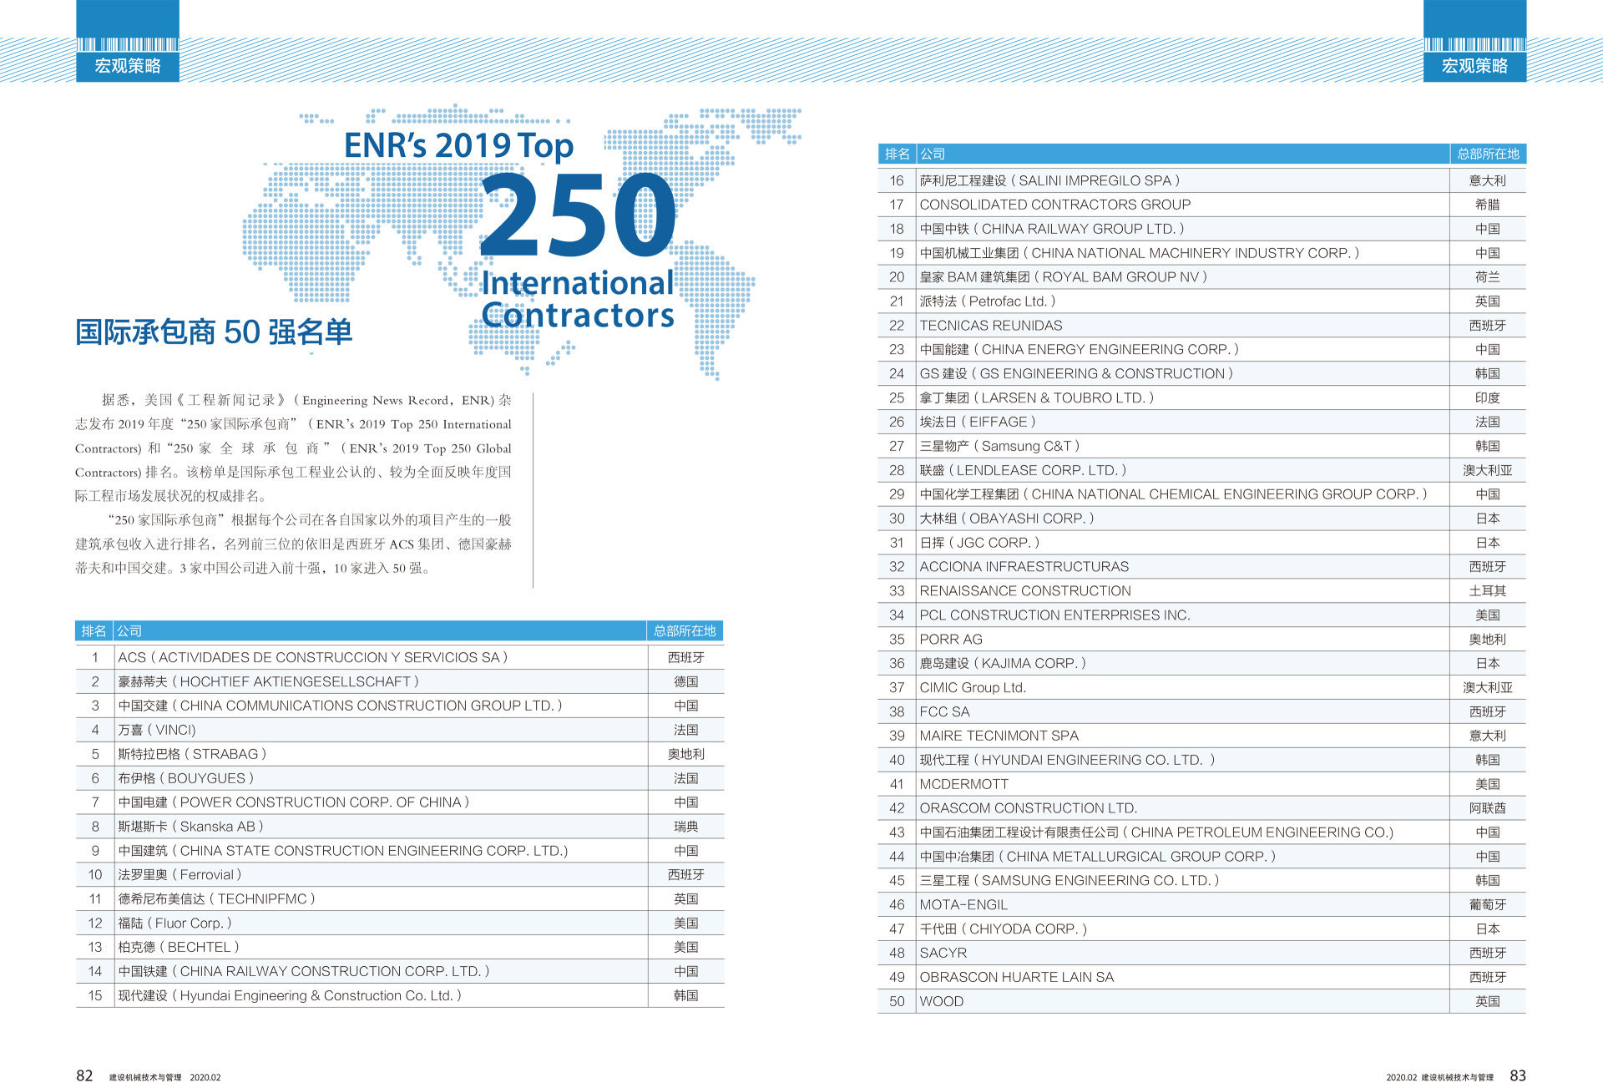Viewport: 1603px width, 1088px height.
Task: Select the 中国机械工业集团 CHINA NATIONAL MACHINERY row
Action: [x=1201, y=253]
